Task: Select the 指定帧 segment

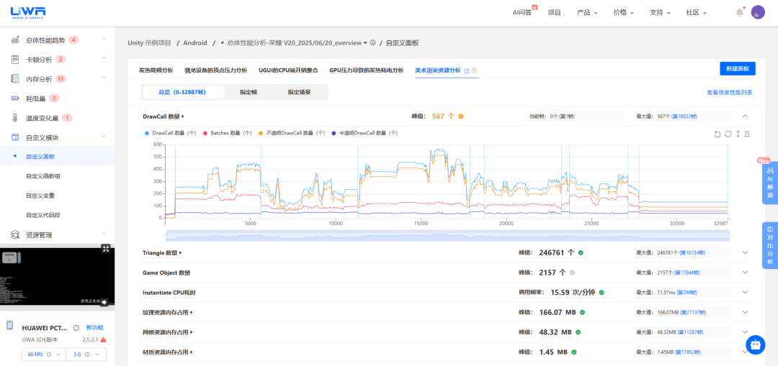Action: [x=248, y=92]
